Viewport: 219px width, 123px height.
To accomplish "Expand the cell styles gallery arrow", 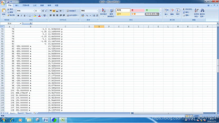I will 160,15.
